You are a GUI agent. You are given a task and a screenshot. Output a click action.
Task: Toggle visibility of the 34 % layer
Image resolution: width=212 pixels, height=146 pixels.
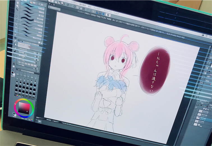[x=191, y=120]
